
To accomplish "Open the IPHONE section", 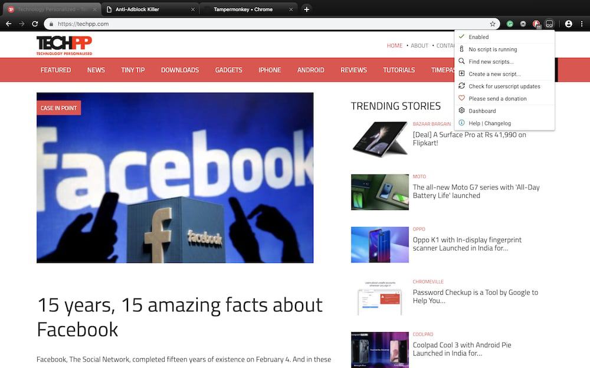I will coord(270,70).
